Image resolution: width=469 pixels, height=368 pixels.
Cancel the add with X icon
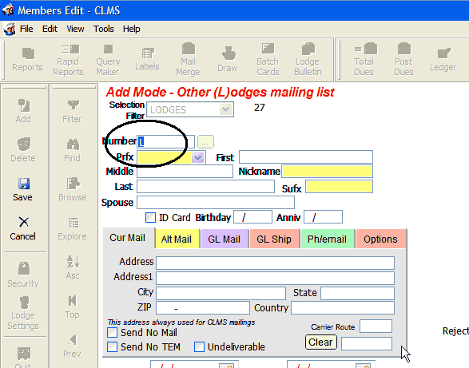(24, 222)
